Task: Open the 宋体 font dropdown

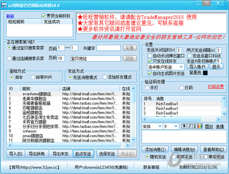Action: 152,126
